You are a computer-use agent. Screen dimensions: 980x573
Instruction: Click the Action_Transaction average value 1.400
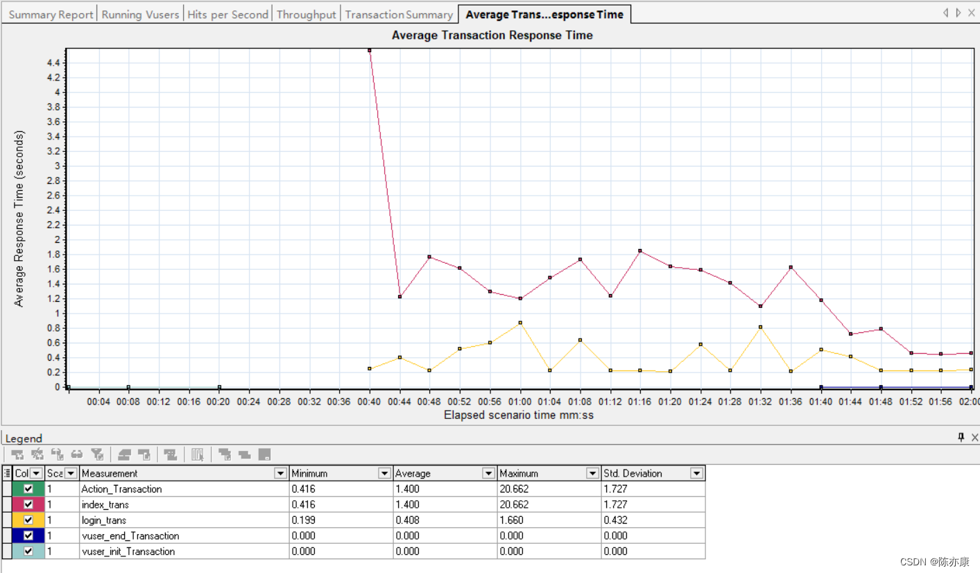coord(407,489)
